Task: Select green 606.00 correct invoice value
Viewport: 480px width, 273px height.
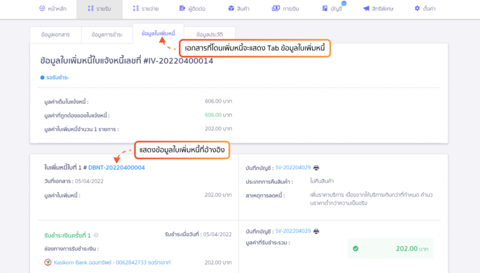Action: [x=213, y=115]
